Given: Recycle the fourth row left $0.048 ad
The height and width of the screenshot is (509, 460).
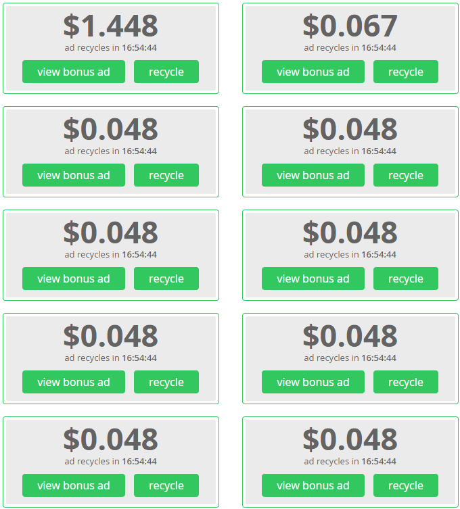Looking at the screenshot, I should click(166, 382).
